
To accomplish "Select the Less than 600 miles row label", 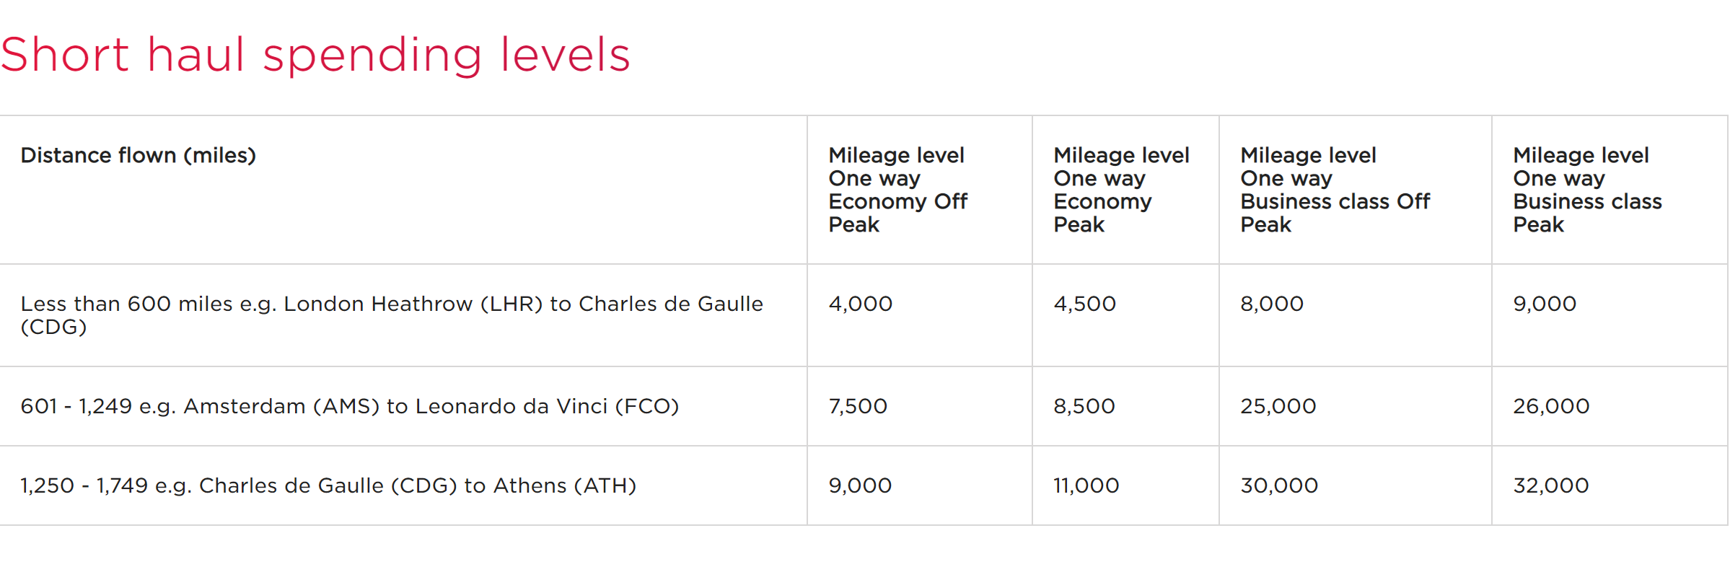I will (392, 315).
